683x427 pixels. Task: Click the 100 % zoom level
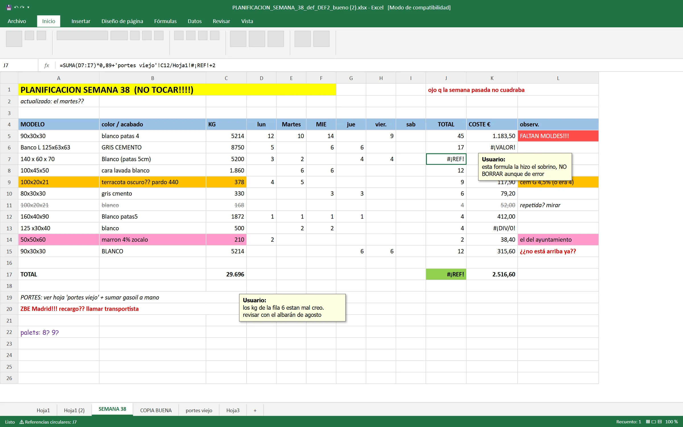coord(671,422)
